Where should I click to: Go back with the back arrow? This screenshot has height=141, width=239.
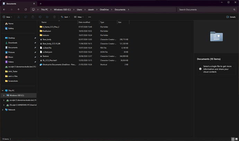(4, 9)
